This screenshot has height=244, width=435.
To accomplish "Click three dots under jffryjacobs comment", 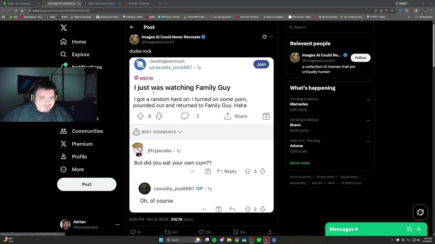I will [193, 171].
